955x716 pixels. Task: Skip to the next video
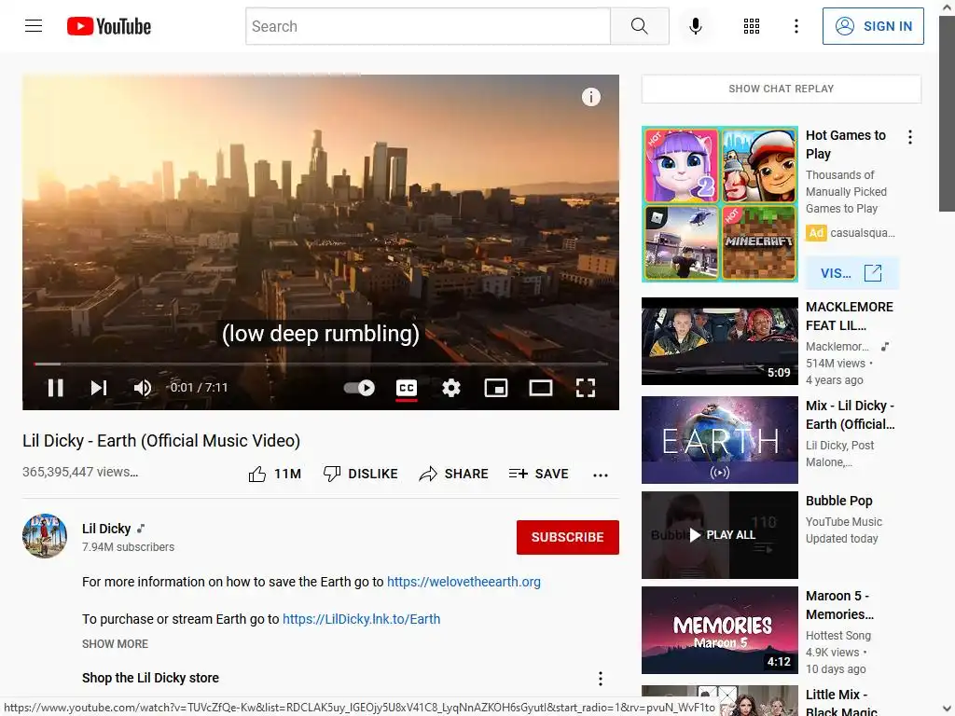coord(99,388)
